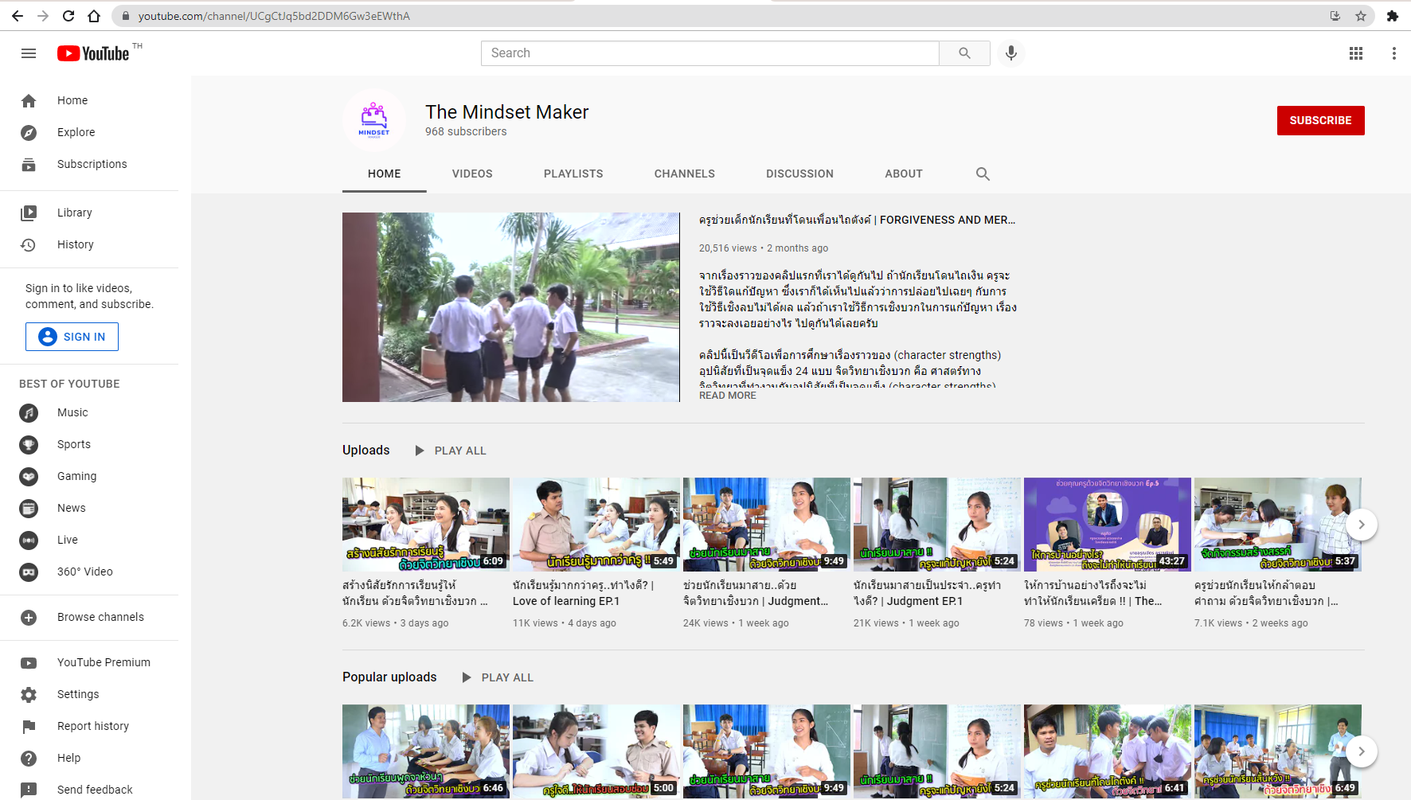
Task: Bookmark this page with star icon
Action: coord(1361,16)
